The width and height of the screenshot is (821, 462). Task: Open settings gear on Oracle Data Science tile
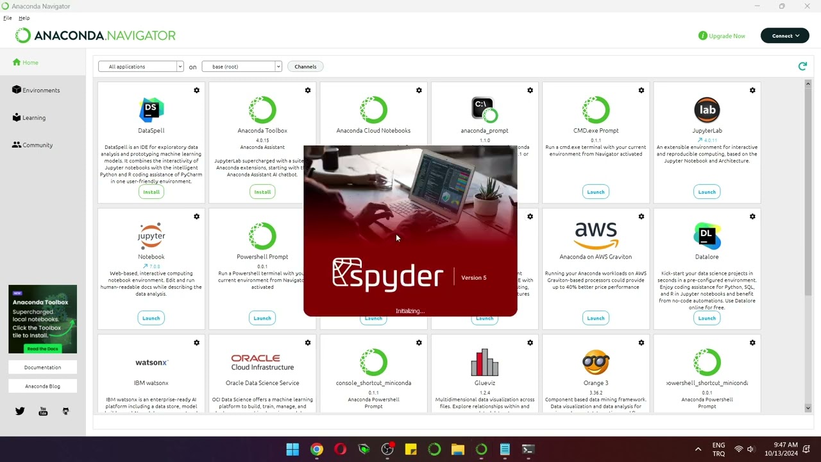(x=308, y=343)
